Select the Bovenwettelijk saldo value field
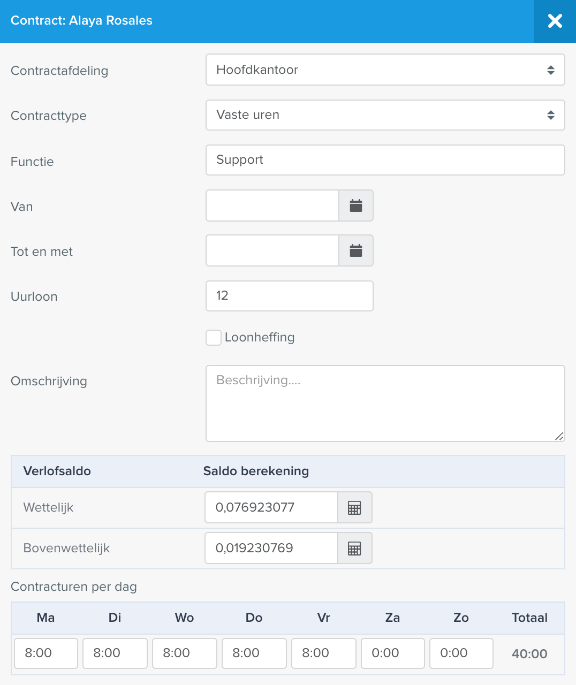Image resolution: width=576 pixels, height=685 pixels. click(271, 548)
